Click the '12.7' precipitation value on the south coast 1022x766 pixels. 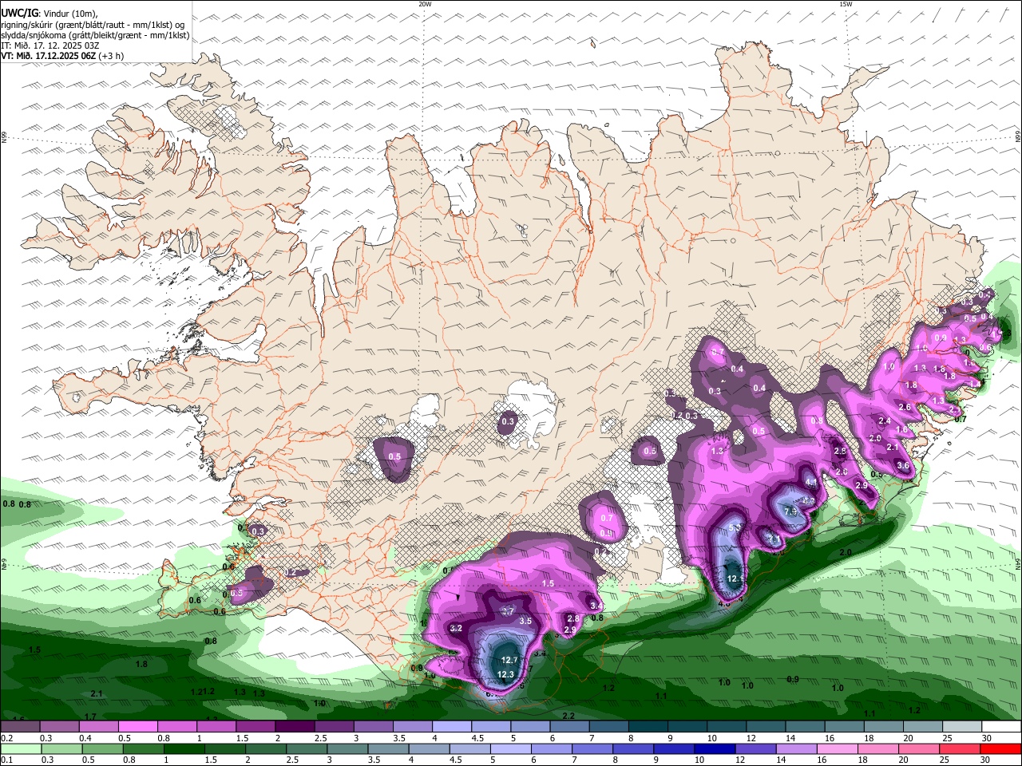[510, 661]
